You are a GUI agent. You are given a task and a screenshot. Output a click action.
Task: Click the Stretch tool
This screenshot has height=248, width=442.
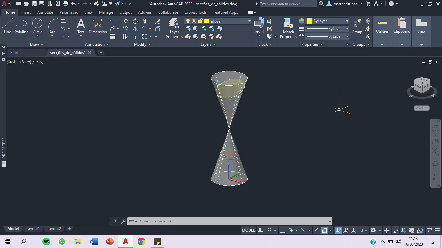coord(126,36)
